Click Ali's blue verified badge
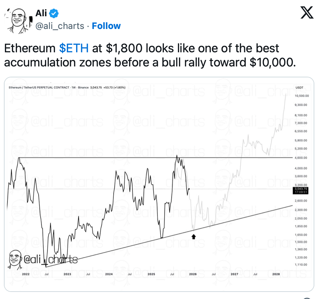 pos(54,13)
